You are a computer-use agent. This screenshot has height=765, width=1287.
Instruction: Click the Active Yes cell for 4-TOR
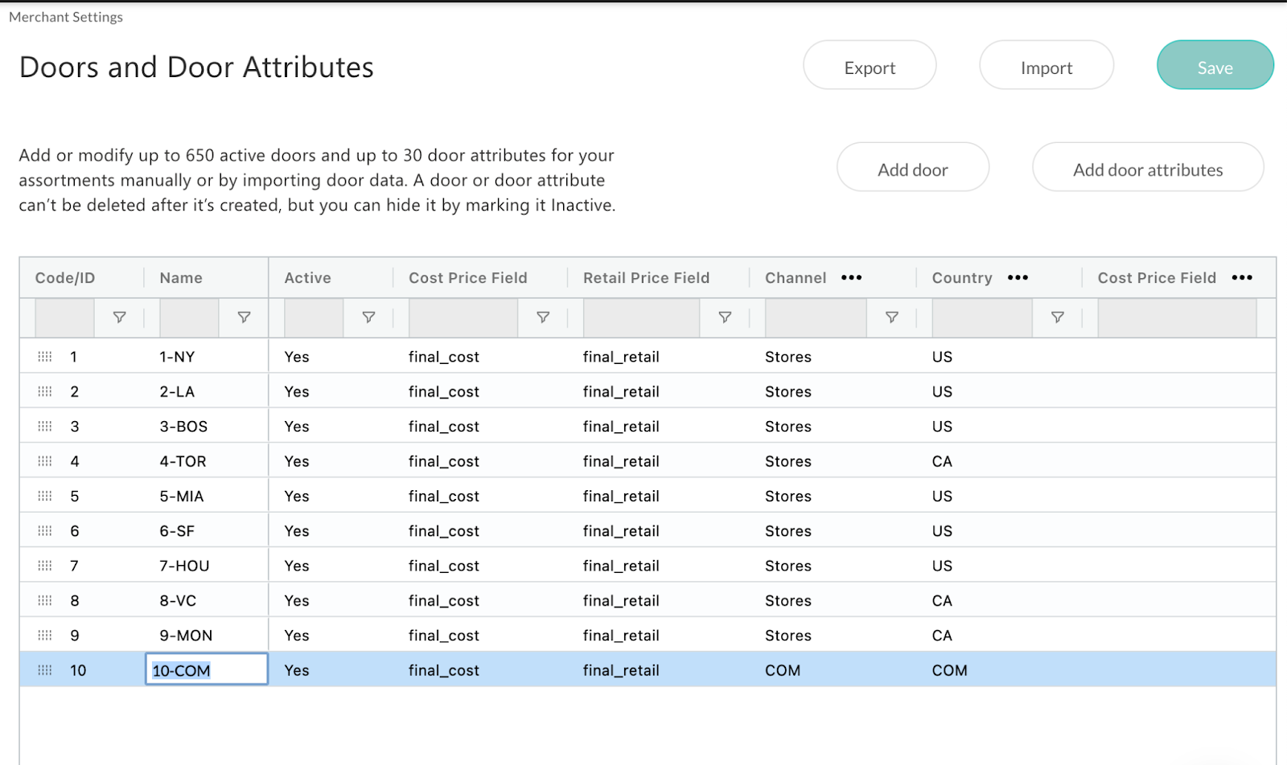(297, 461)
